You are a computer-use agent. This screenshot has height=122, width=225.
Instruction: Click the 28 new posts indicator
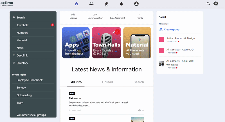(173, 41)
